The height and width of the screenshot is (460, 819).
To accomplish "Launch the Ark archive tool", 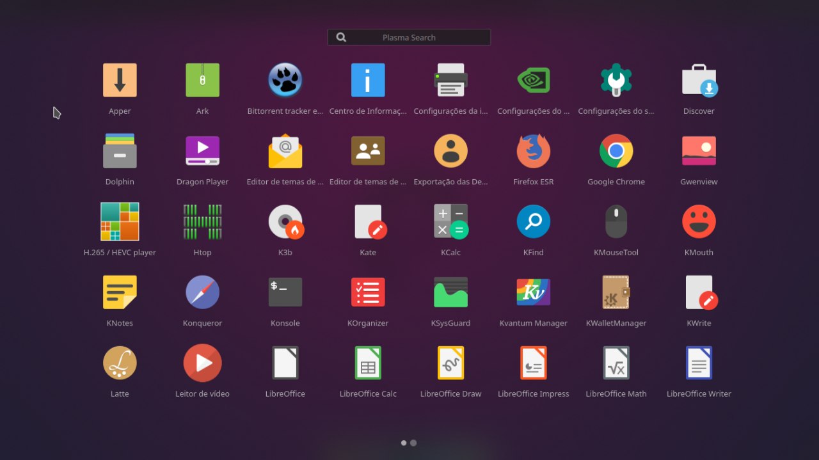I will [x=202, y=80].
